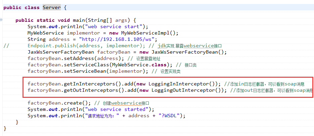Click the commented-out "Endpoint.publish" text
Image resolution: width=314 pixels, height=136 pixels.
[x=52, y=46]
